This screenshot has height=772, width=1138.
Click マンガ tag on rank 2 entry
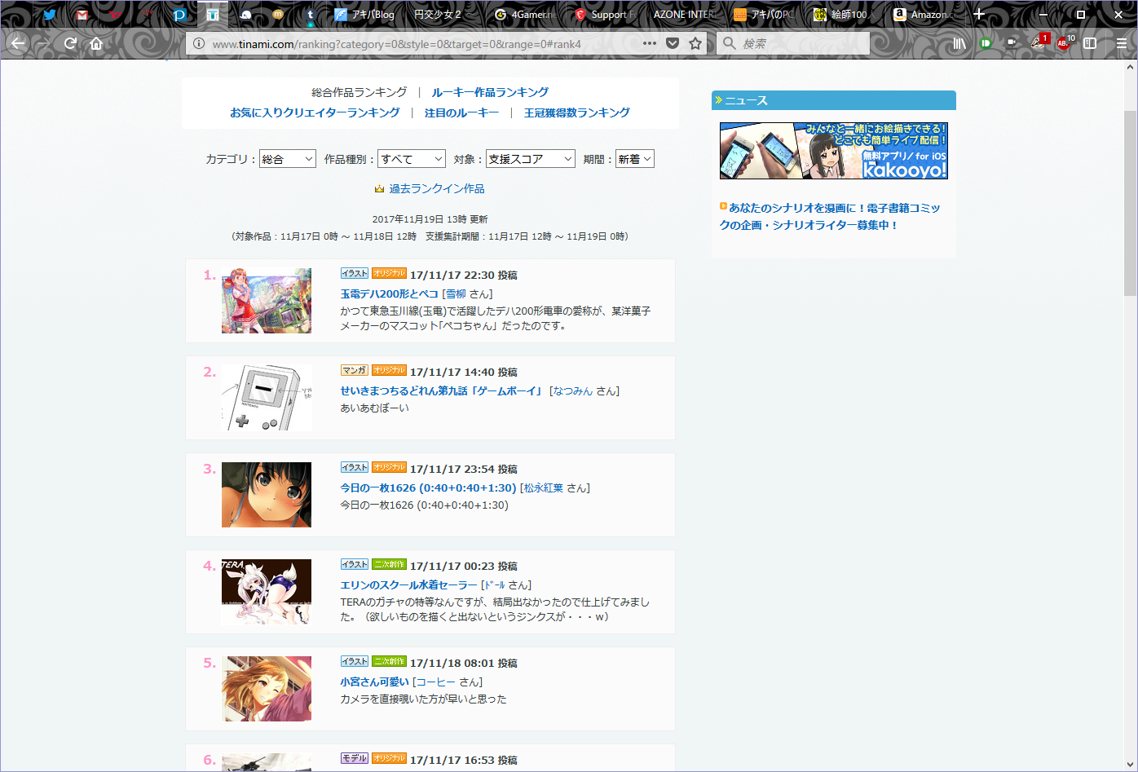pyautogui.click(x=355, y=370)
